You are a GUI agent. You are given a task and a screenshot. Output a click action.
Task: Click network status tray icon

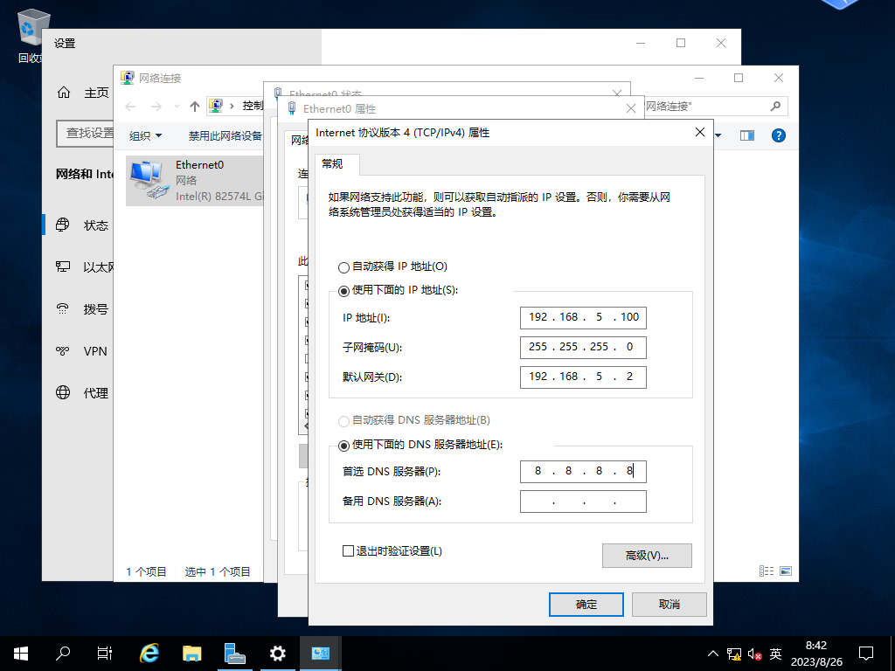coord(734,654)
